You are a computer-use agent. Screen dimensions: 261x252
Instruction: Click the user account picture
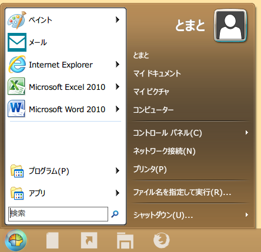click(x=230, y=25)
